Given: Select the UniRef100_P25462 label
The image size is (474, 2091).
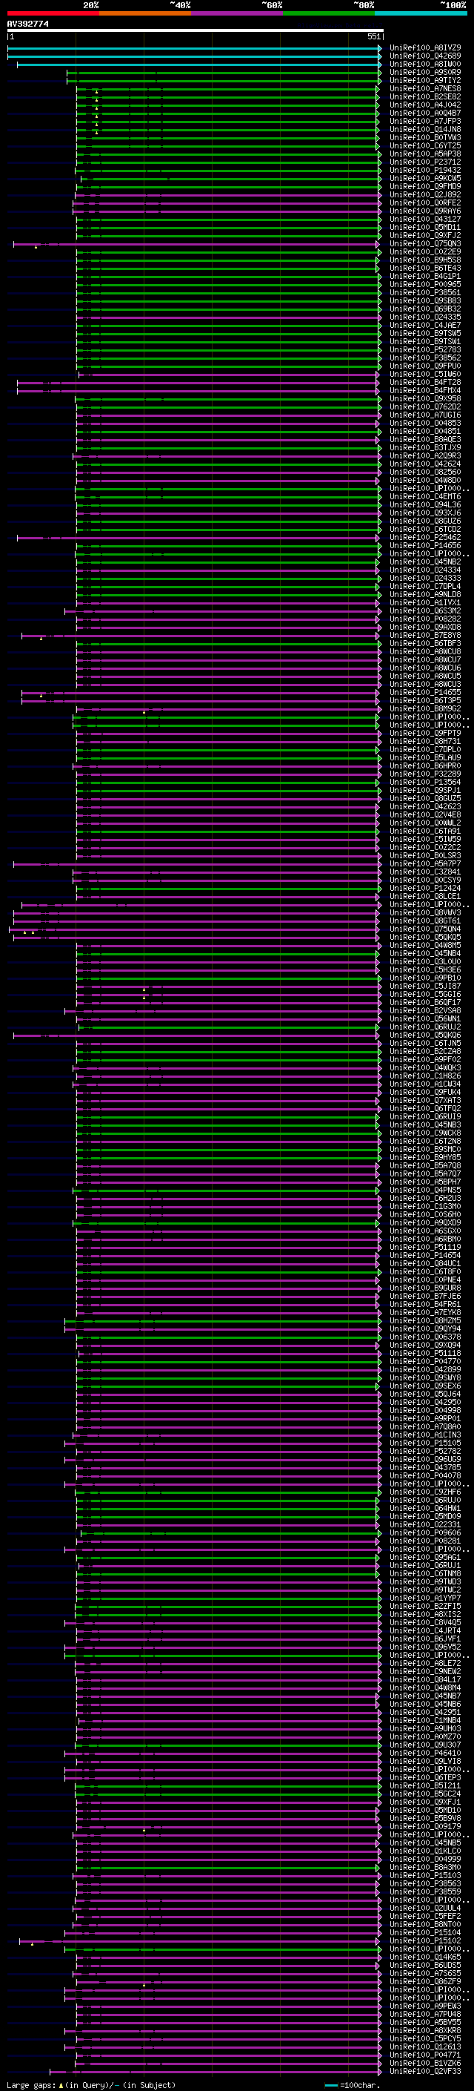Looking at the screenshot, I should click(425, 537).
